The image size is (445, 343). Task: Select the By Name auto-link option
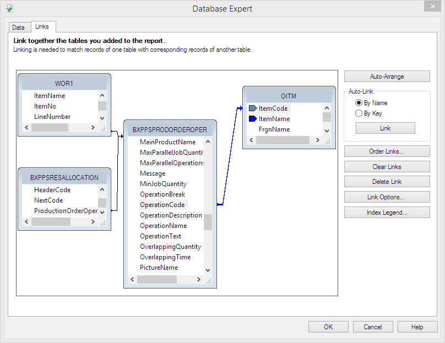click(359, 103)
